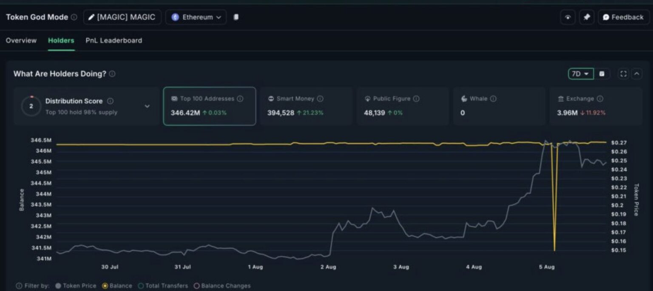Click the eye watch icon in header
653x291 pixels.
pos(568,17)
